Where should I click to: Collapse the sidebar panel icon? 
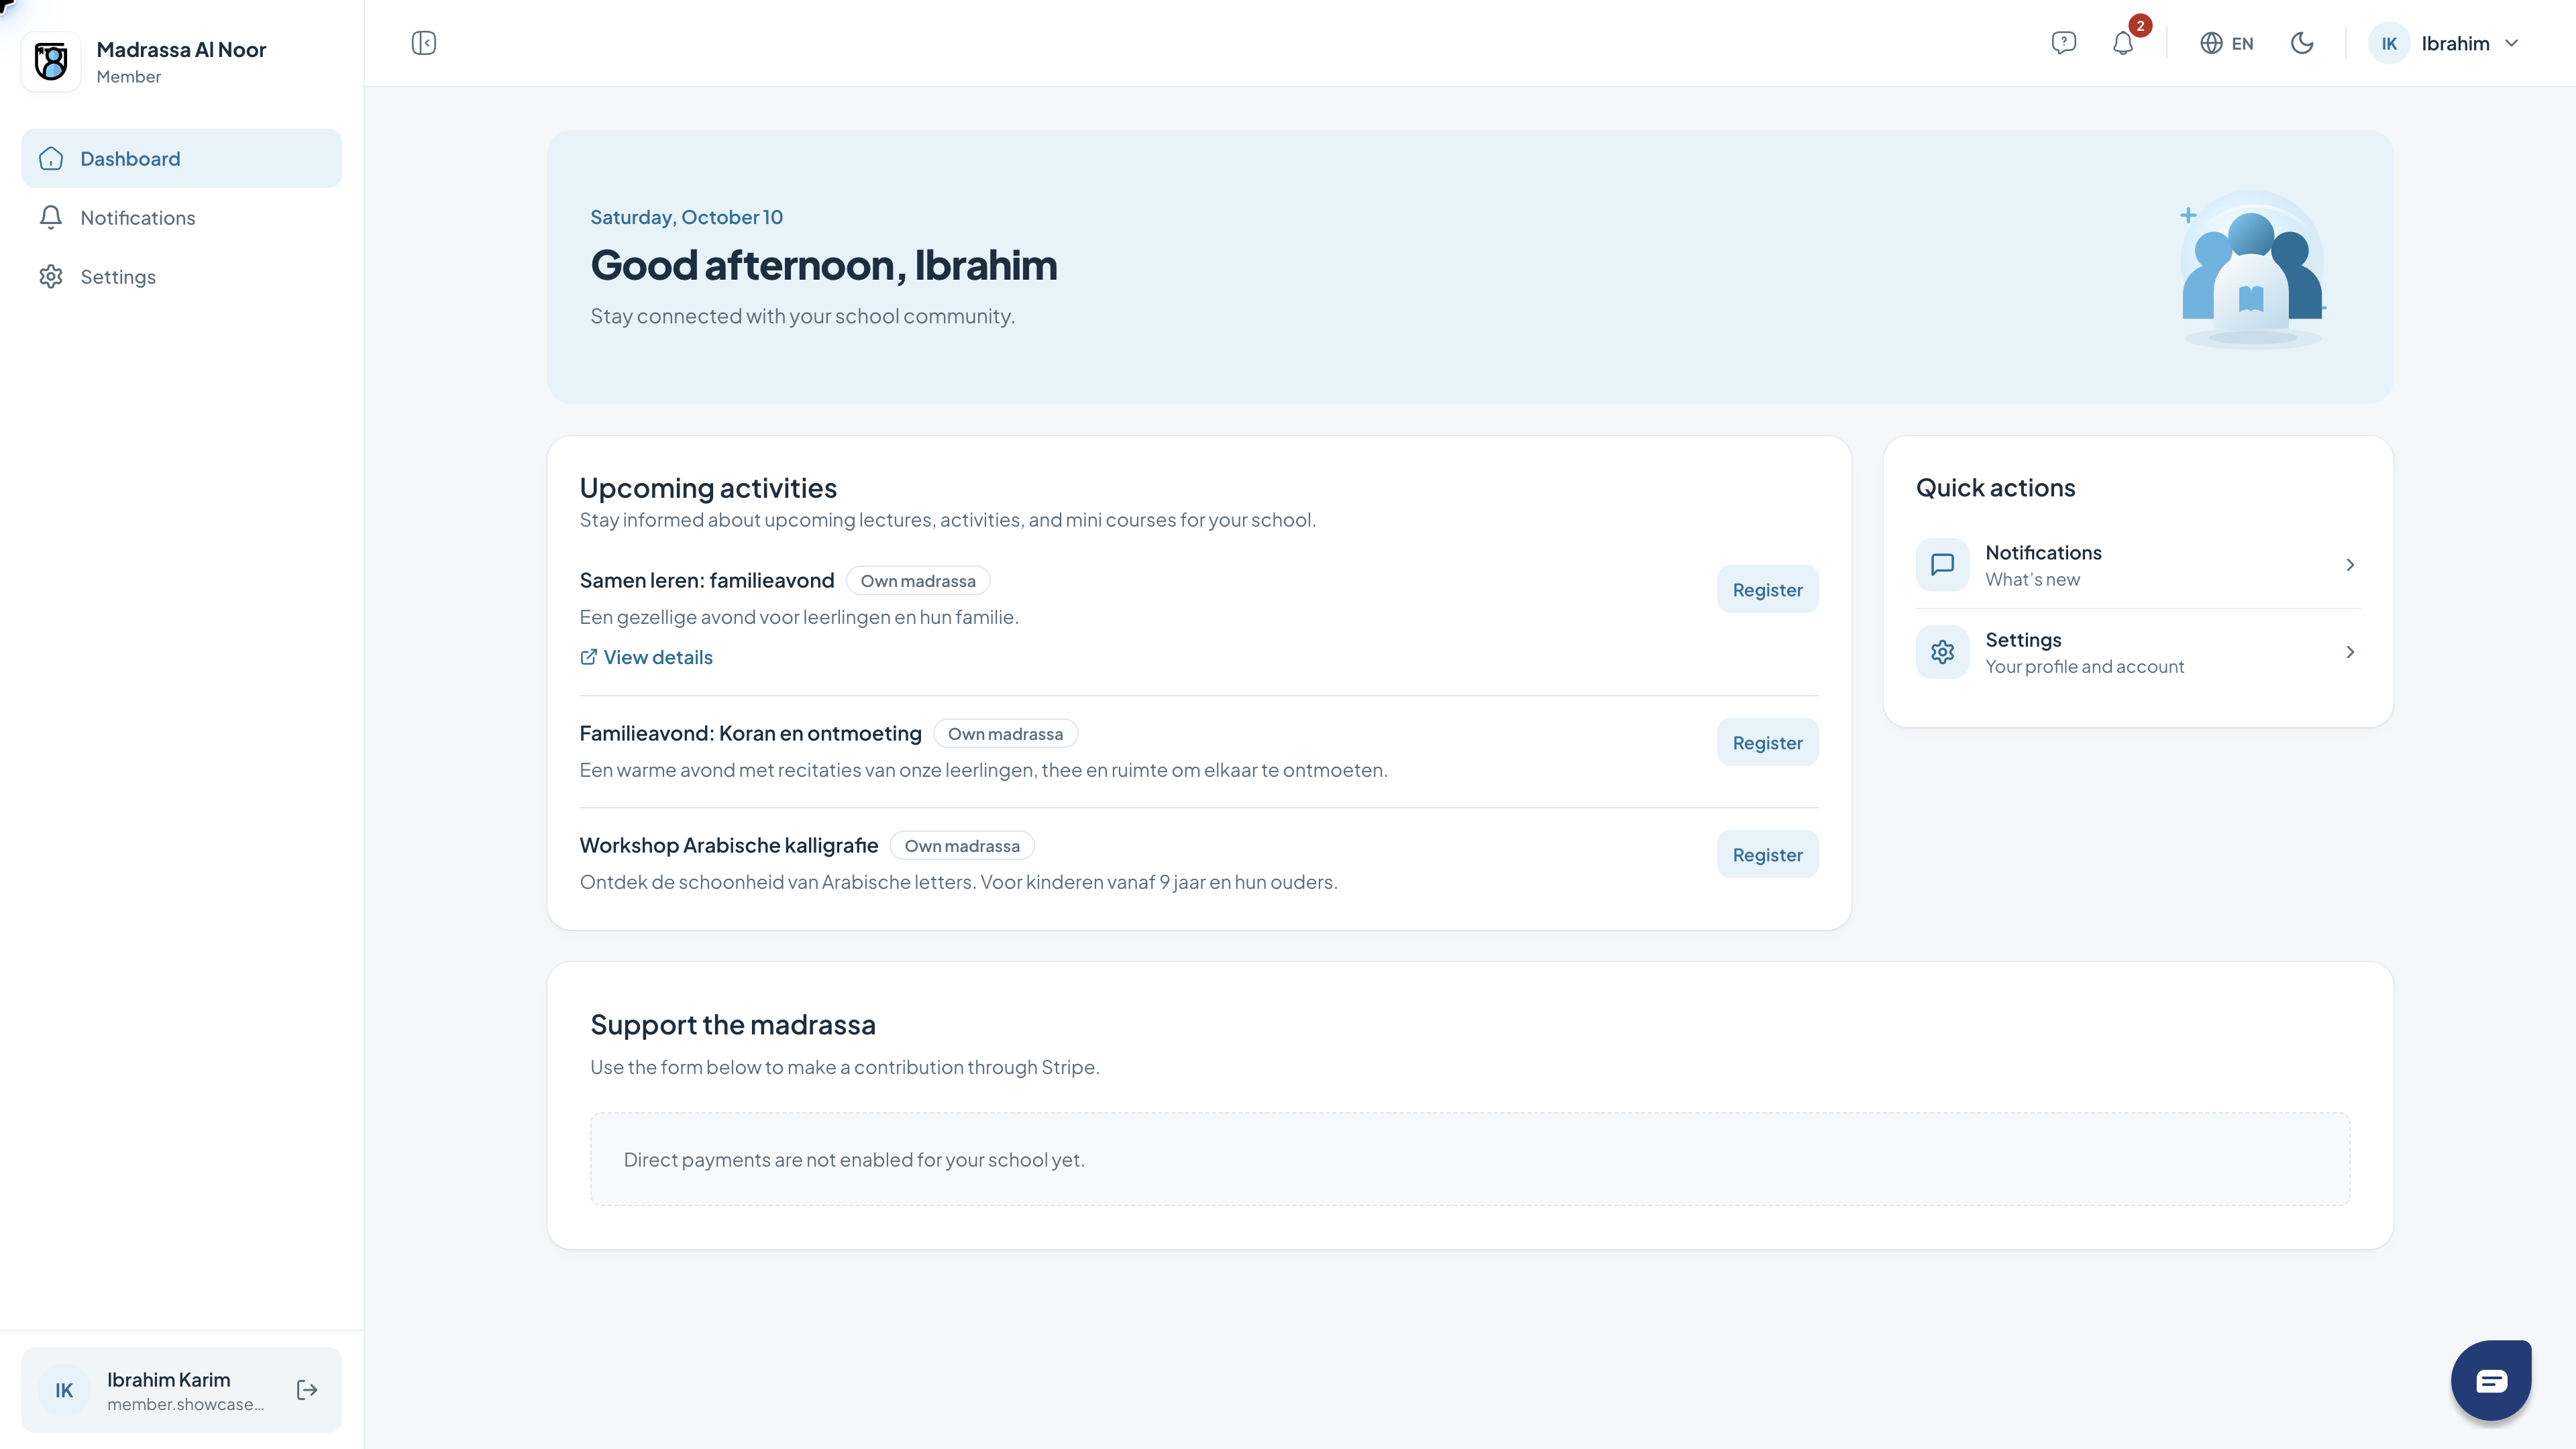click(424, 43)
